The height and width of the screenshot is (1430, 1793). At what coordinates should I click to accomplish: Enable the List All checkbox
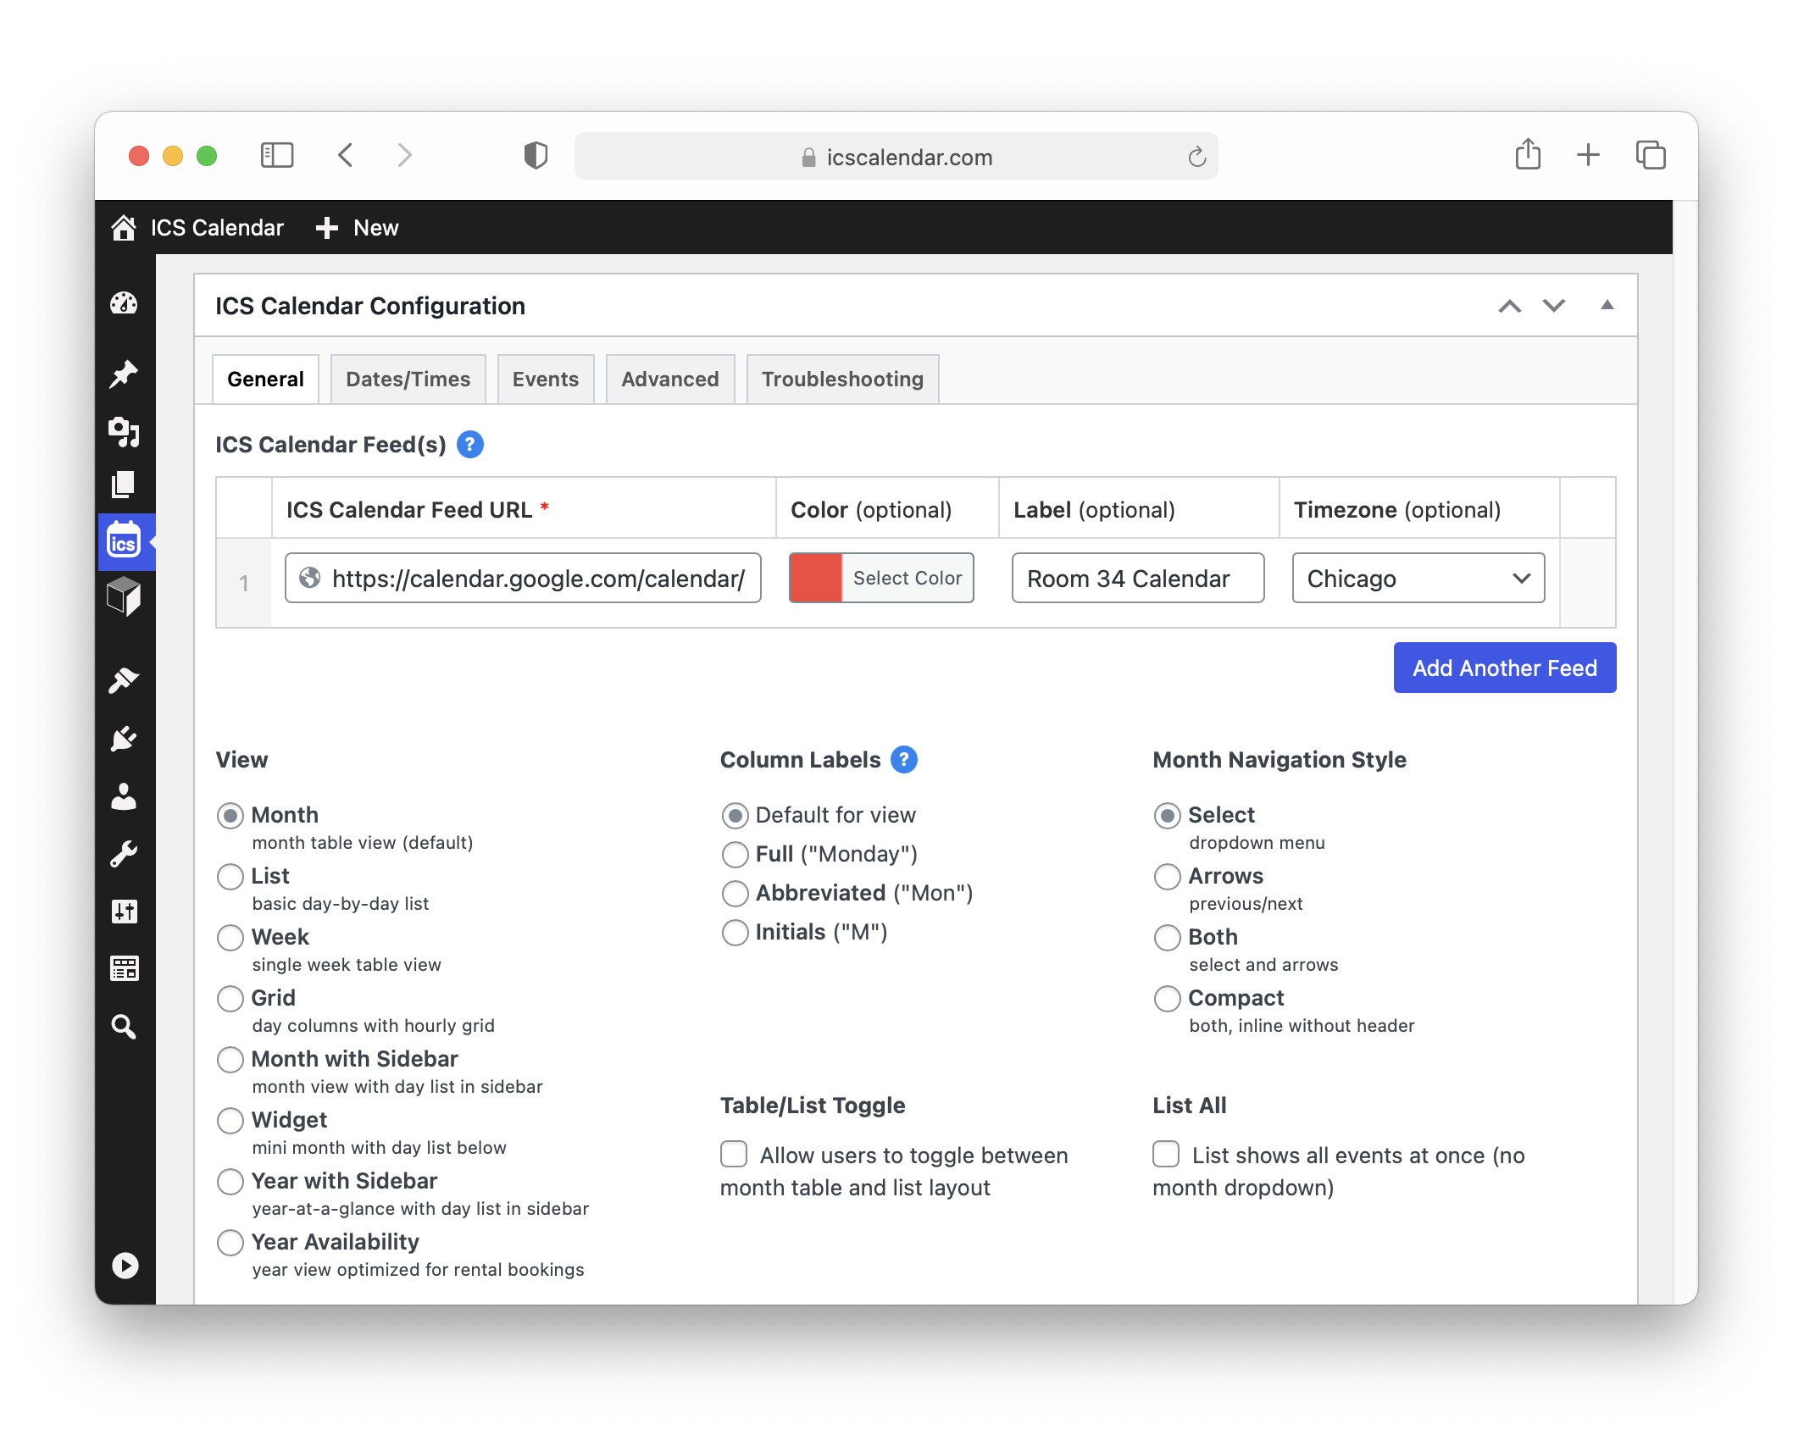[1167, 1154]
